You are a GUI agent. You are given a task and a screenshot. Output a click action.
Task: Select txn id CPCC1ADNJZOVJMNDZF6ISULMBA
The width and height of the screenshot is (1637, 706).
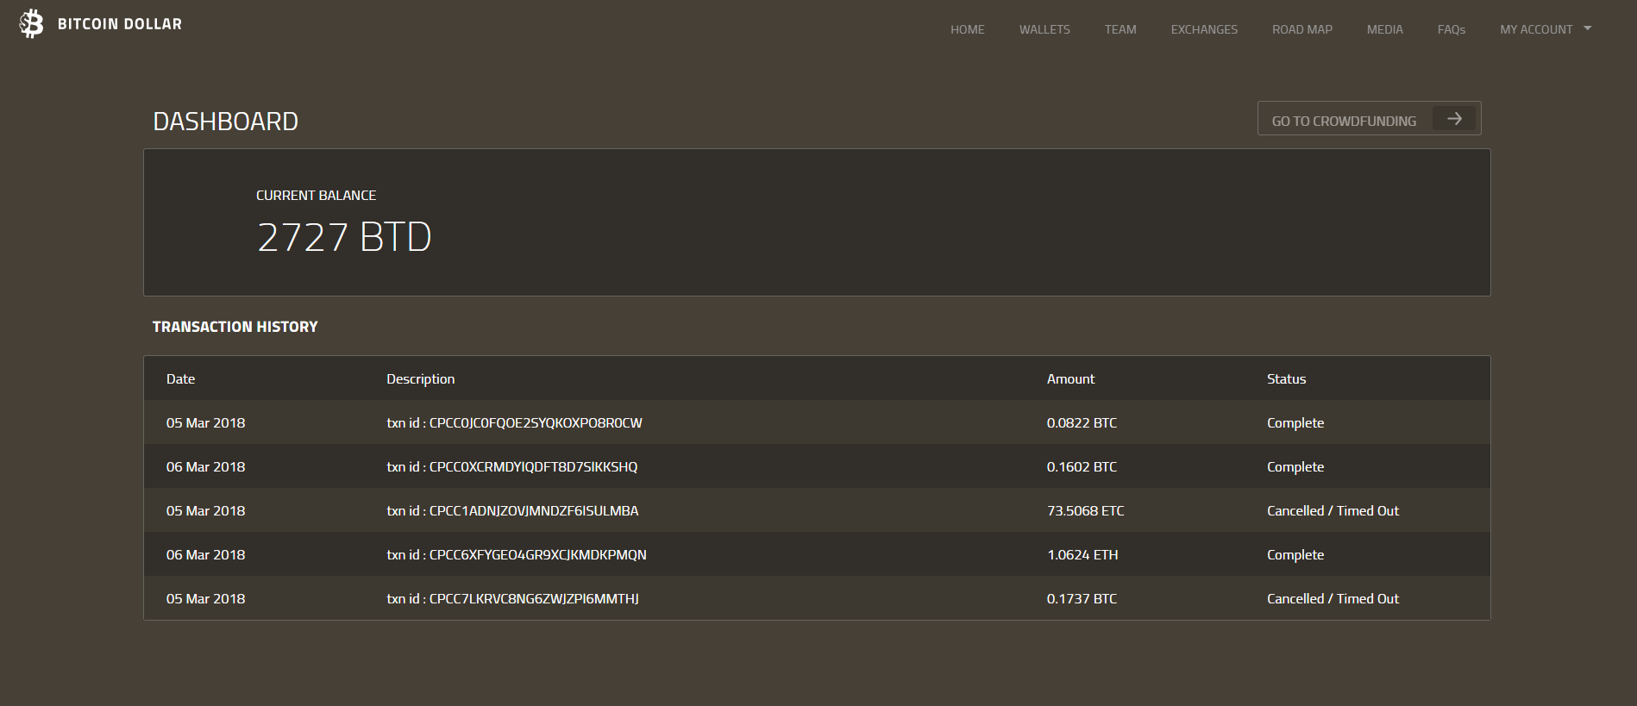pos(512,511)
